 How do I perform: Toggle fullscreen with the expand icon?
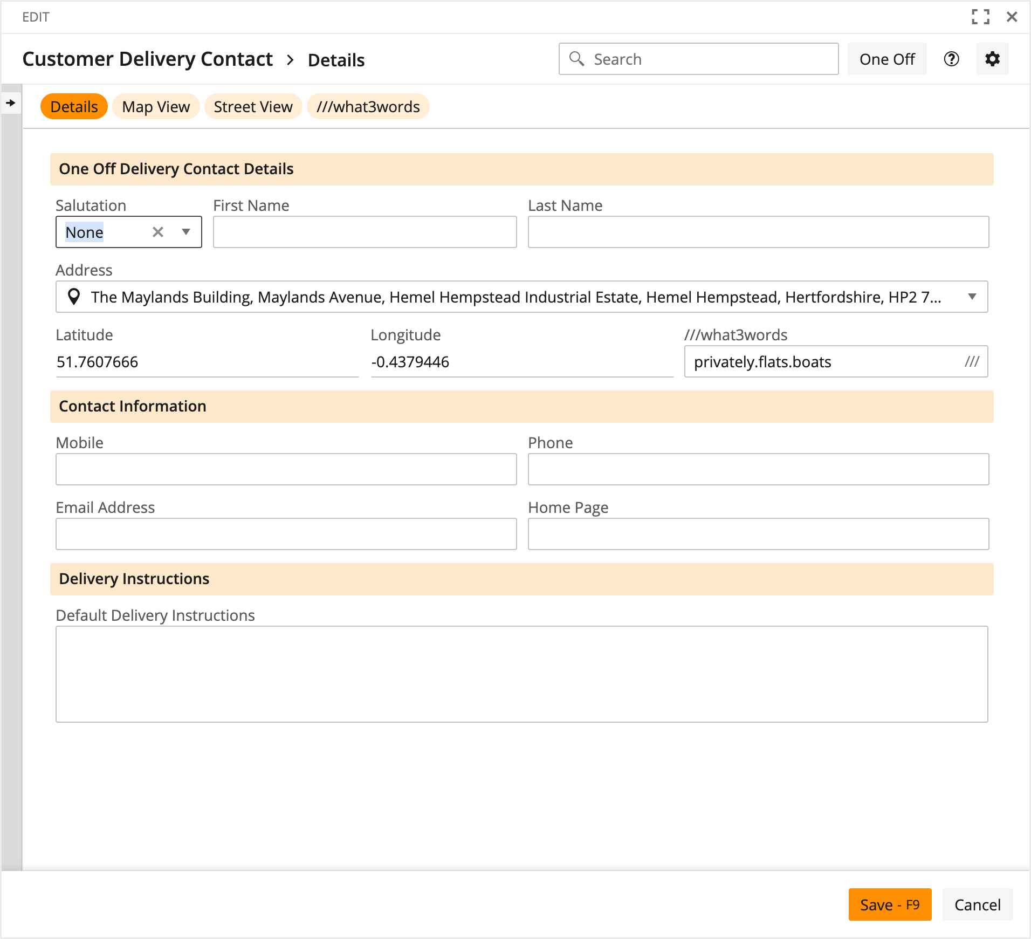(x=980, y=17)
